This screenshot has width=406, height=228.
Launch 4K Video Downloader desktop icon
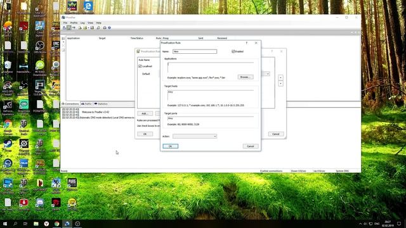click(x=39, y=68)
